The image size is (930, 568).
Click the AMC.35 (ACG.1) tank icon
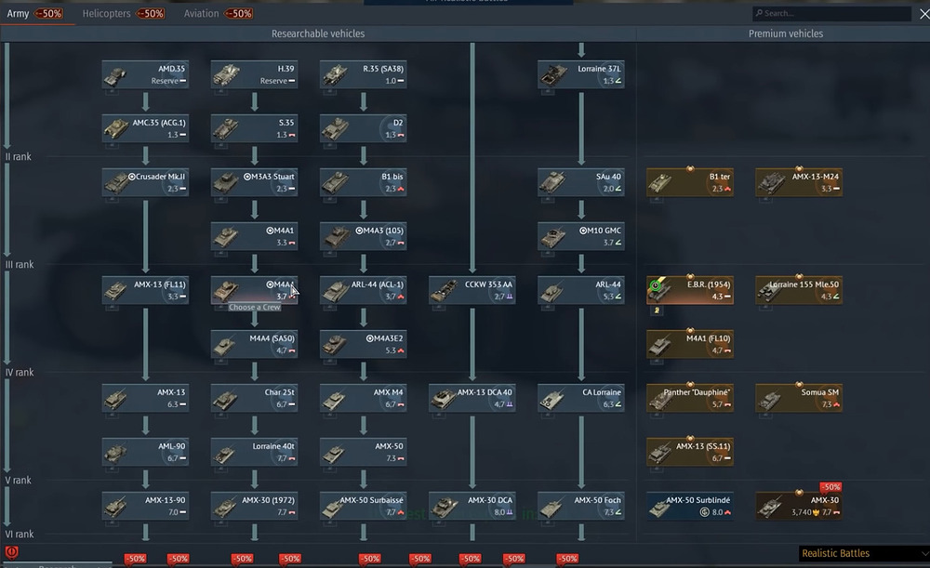click(x=116, y=128)
